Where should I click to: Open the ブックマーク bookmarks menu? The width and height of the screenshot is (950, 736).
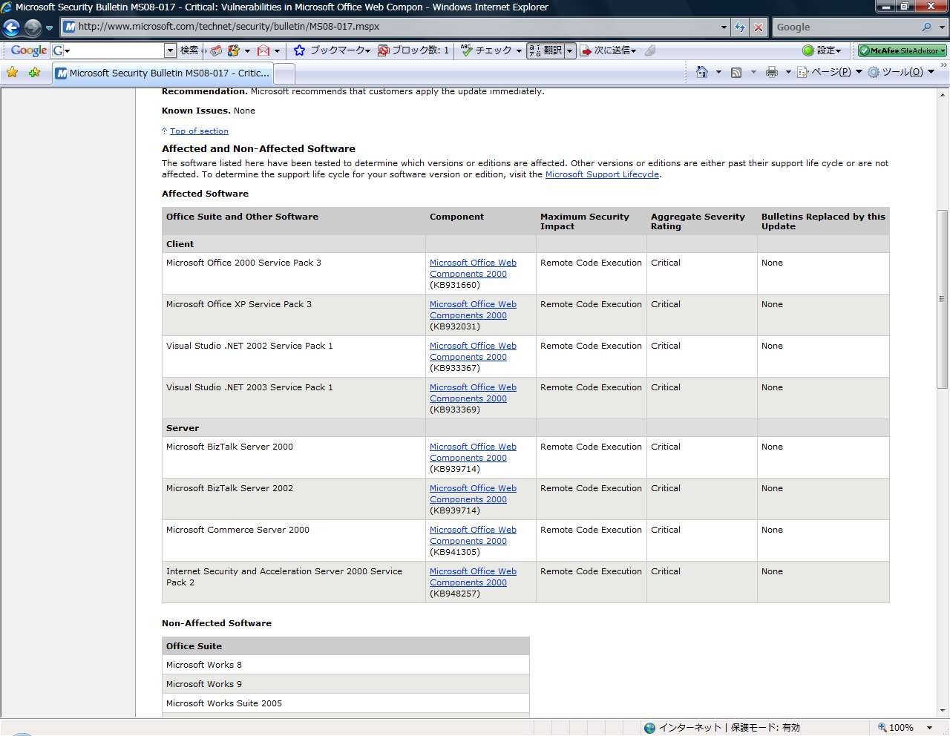point(331,50)
